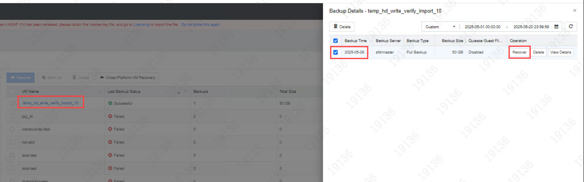
Task: Click the red Failed icon in the xiaobq-snap-test row
Action: coord(110,129)
